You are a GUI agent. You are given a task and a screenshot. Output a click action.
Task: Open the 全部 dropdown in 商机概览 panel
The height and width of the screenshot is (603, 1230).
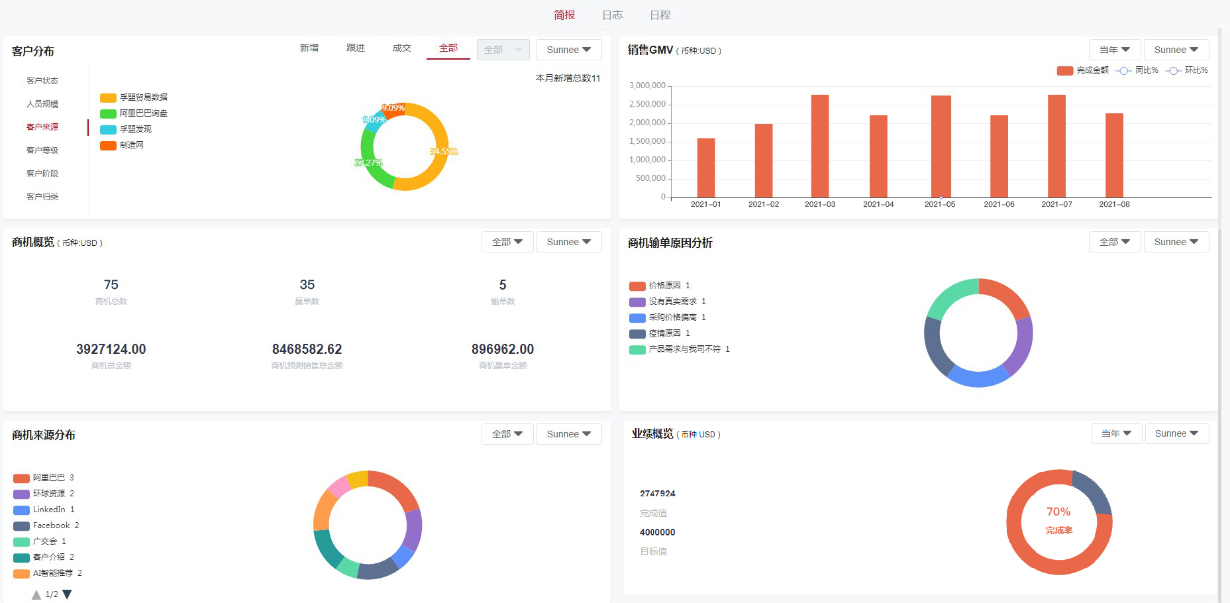[x=507, y=242]
